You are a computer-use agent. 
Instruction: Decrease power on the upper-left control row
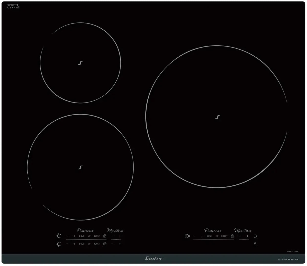pyautogui.click(x=67, y=236)
